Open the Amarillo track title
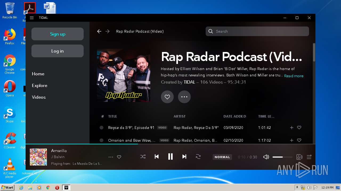 pos(59,151)
